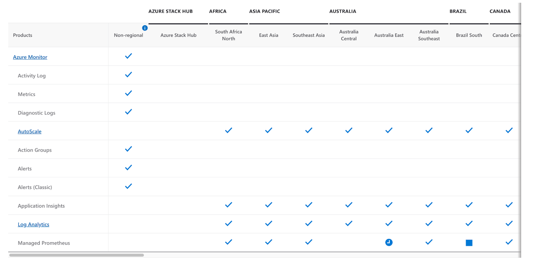560x264 pixels.
Task: Click the Application Insights Australia Southeast checkmark
Action: (x=429, y=205)
